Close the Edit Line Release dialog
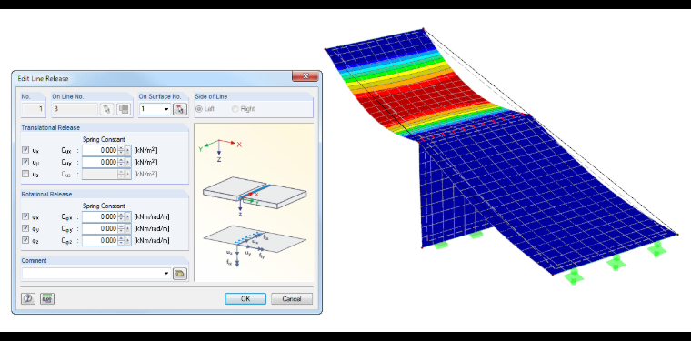The height and width of the screenshot is (341, 691). (305, 76)
